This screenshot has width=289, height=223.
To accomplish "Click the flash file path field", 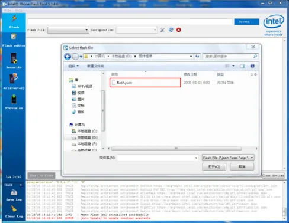I will [x=130, y=22].
